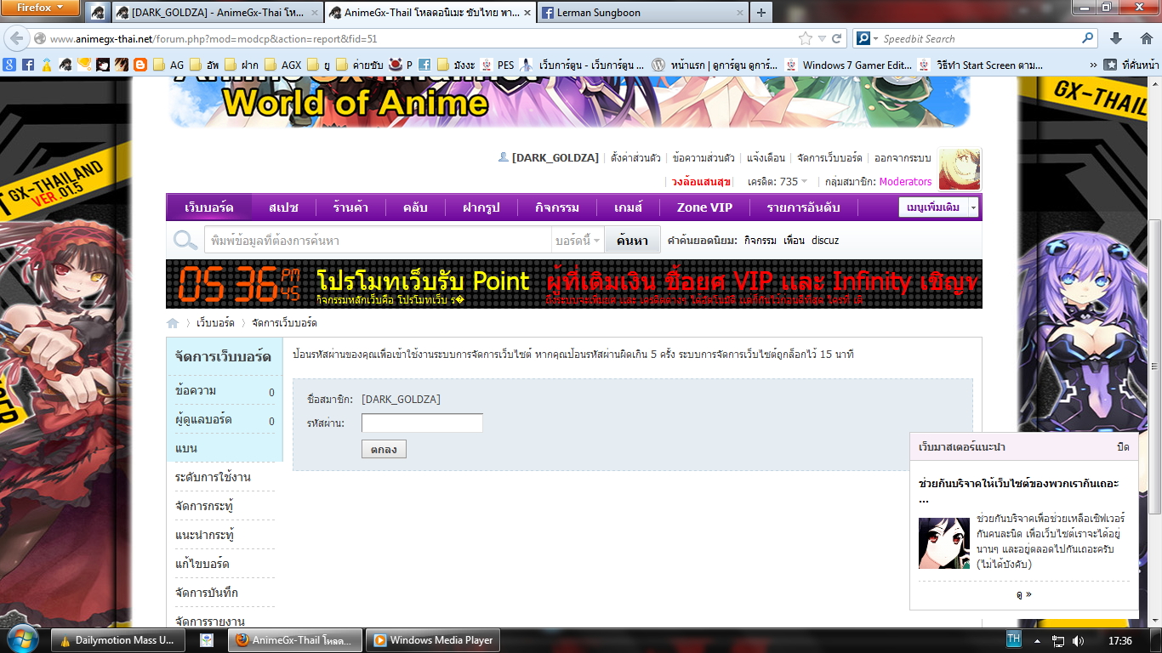Switch to Windows Media Player taskbar item
The image size is (1162, 653).
(x=432, y=640)
